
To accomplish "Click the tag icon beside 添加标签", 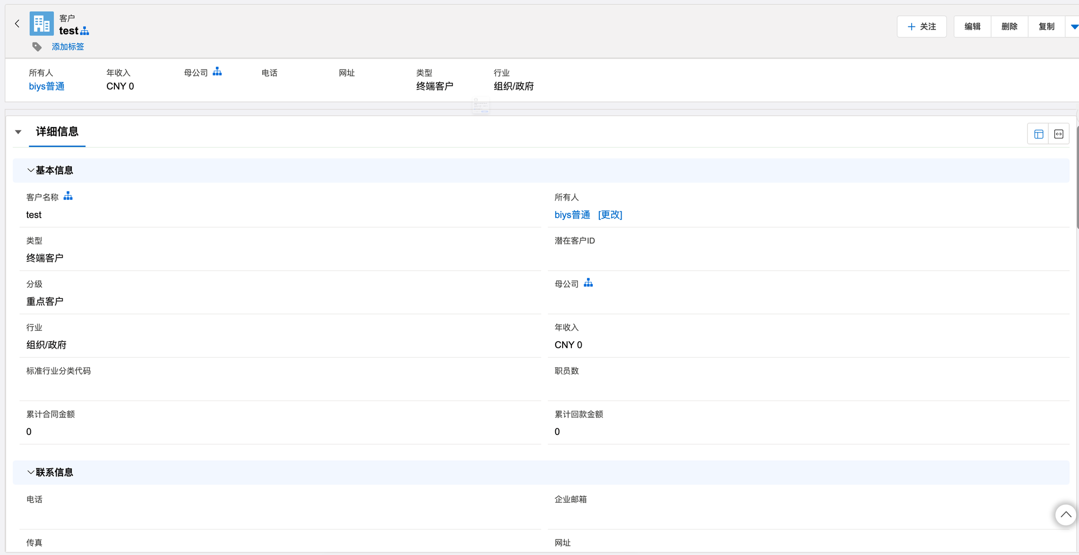I will click(x=37, y=47).
